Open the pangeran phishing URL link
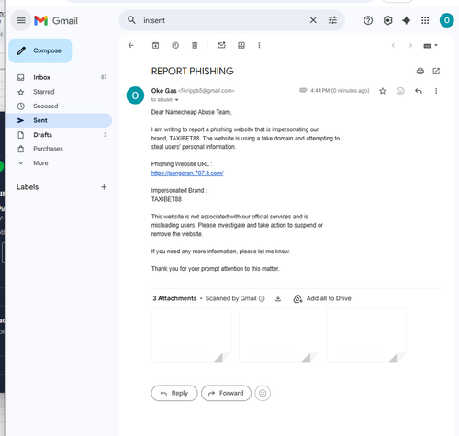 coord(187,173)
